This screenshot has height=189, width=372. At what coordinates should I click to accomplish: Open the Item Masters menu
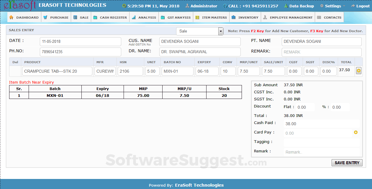tap(211, 17)
